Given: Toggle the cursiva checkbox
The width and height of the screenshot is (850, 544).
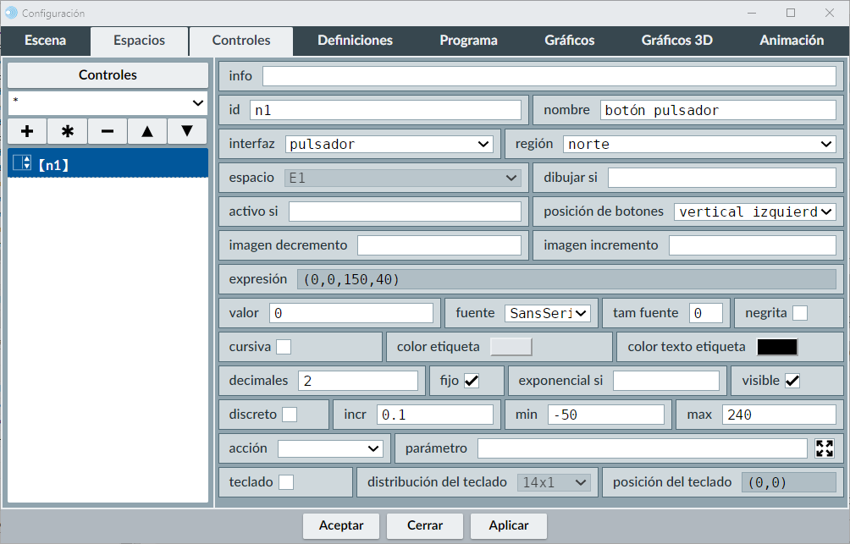Looking at the screenshot, I should (x=284, y=347).
